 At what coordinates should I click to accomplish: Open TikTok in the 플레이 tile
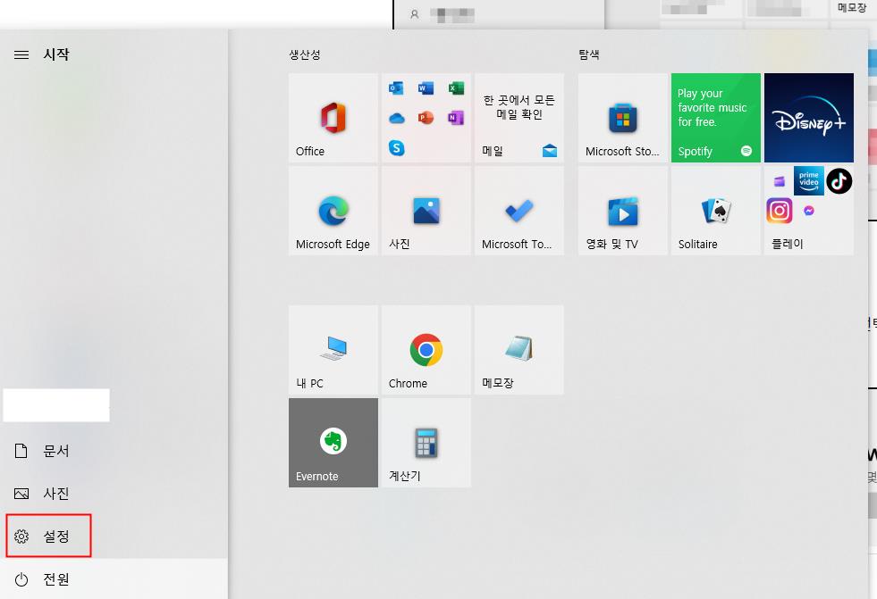point(839,181)
